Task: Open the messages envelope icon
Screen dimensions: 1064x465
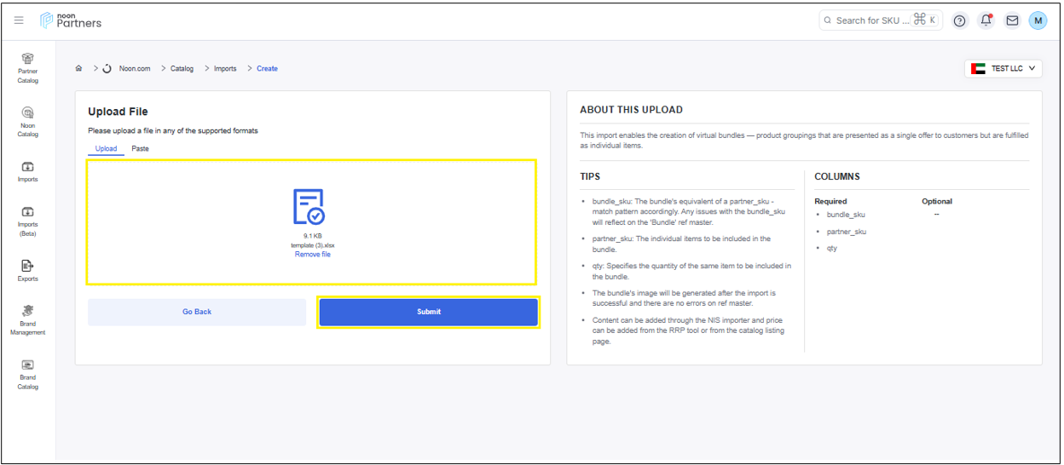Action: click(1012, 20)
